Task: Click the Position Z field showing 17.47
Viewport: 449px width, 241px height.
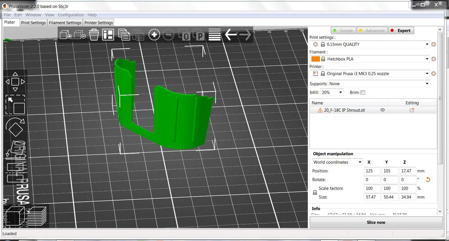Action: (x=408, y=171)
